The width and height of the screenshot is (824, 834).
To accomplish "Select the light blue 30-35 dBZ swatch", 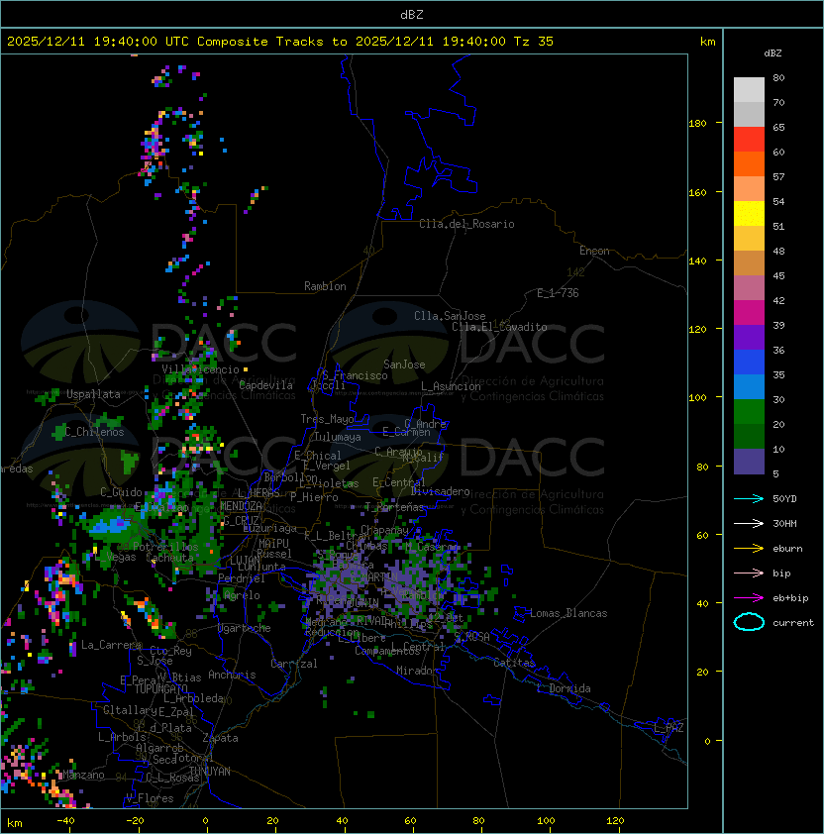I will [x=749, y=386].
